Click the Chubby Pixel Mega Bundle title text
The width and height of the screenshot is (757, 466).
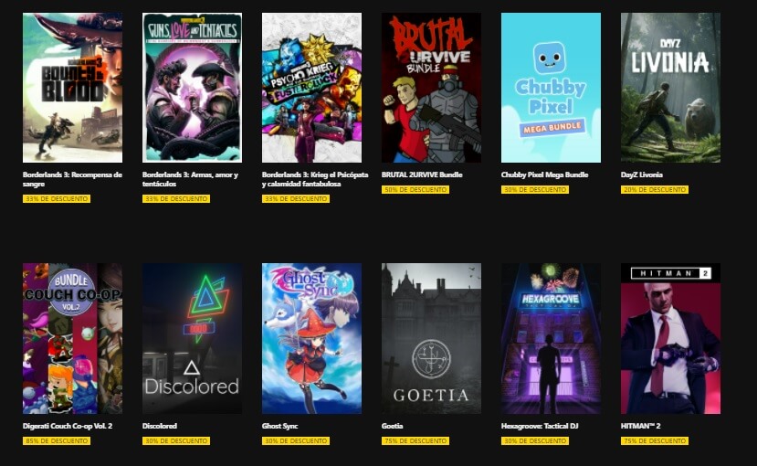point(544,175)
